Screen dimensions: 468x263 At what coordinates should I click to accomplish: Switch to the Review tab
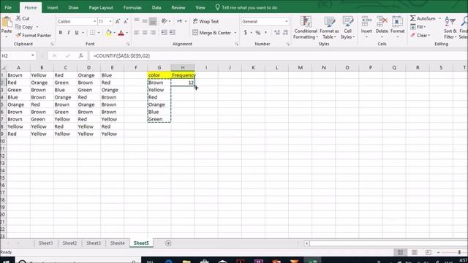pos(178,7)
